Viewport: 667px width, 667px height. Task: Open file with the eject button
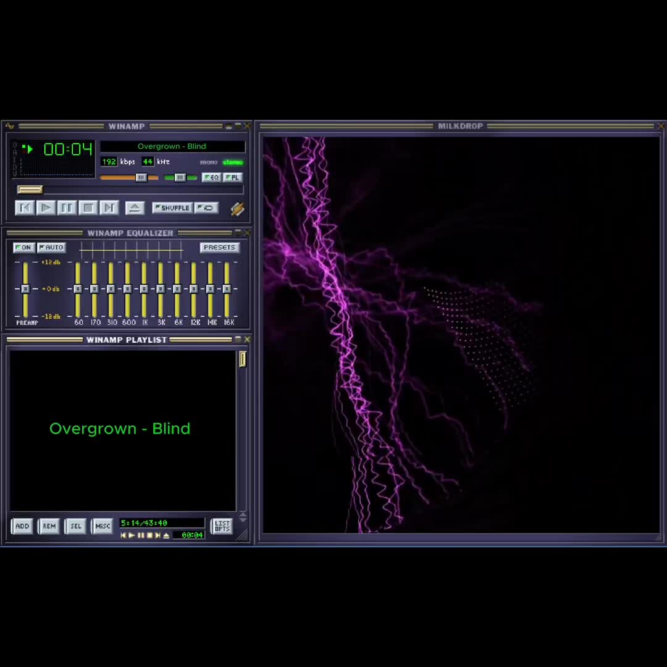135,208
